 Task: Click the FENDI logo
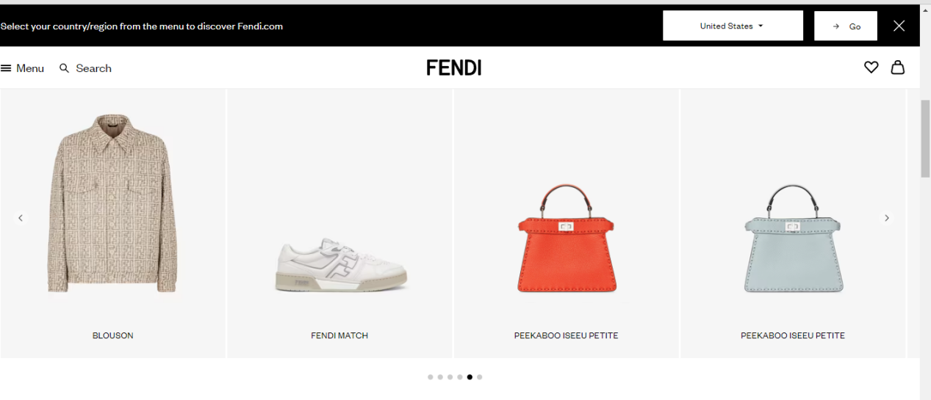454,68
